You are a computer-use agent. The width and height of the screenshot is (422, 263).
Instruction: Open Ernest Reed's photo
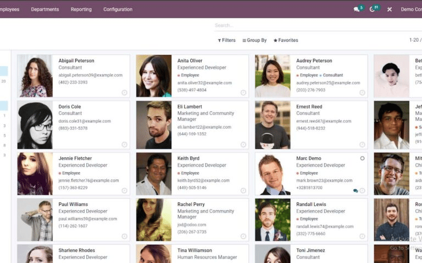click(x=273, y=125)
